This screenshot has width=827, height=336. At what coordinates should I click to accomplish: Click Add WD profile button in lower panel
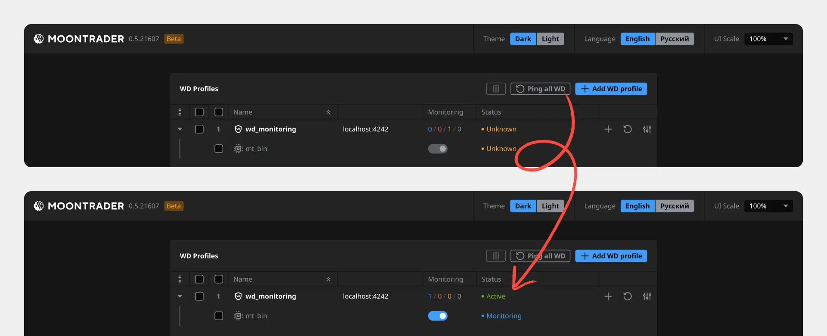611,256
